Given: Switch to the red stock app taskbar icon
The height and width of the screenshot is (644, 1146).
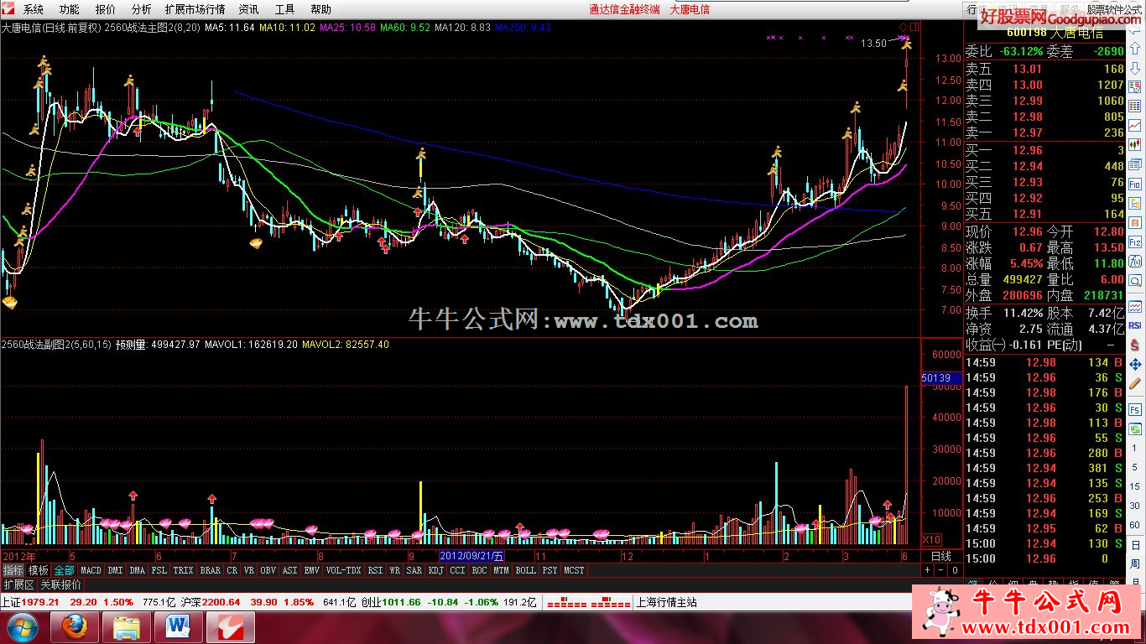Looking at the screenshot, I should [231, 626].
